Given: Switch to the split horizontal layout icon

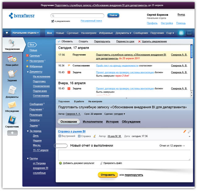Looking at the screenshot, I should [189, 33].
